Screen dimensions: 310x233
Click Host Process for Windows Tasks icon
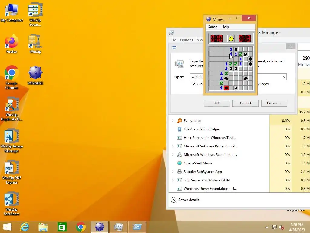[179, 138]
